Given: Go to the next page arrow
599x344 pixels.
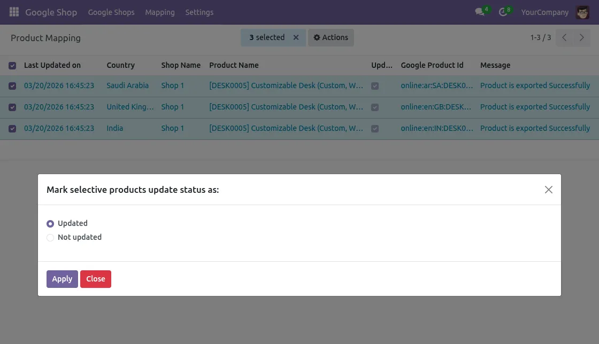Looking at the screenshot, I should pyautogui.click(x=581, y=38).
